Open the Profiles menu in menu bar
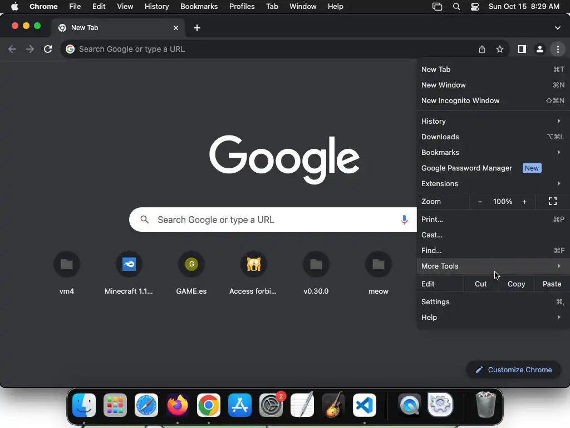 click(242, 7)
